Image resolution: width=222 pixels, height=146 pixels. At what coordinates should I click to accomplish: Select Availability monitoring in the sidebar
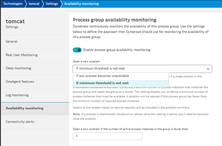coord(24,108)
